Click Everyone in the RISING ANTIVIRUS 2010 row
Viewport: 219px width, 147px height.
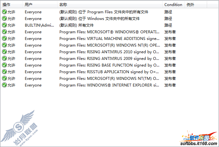tap(33, 52)
